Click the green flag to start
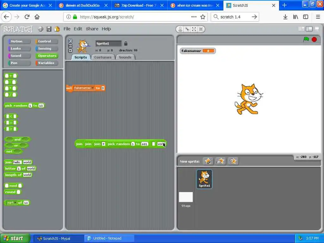324x243 pixels. [x=306, y=39]
